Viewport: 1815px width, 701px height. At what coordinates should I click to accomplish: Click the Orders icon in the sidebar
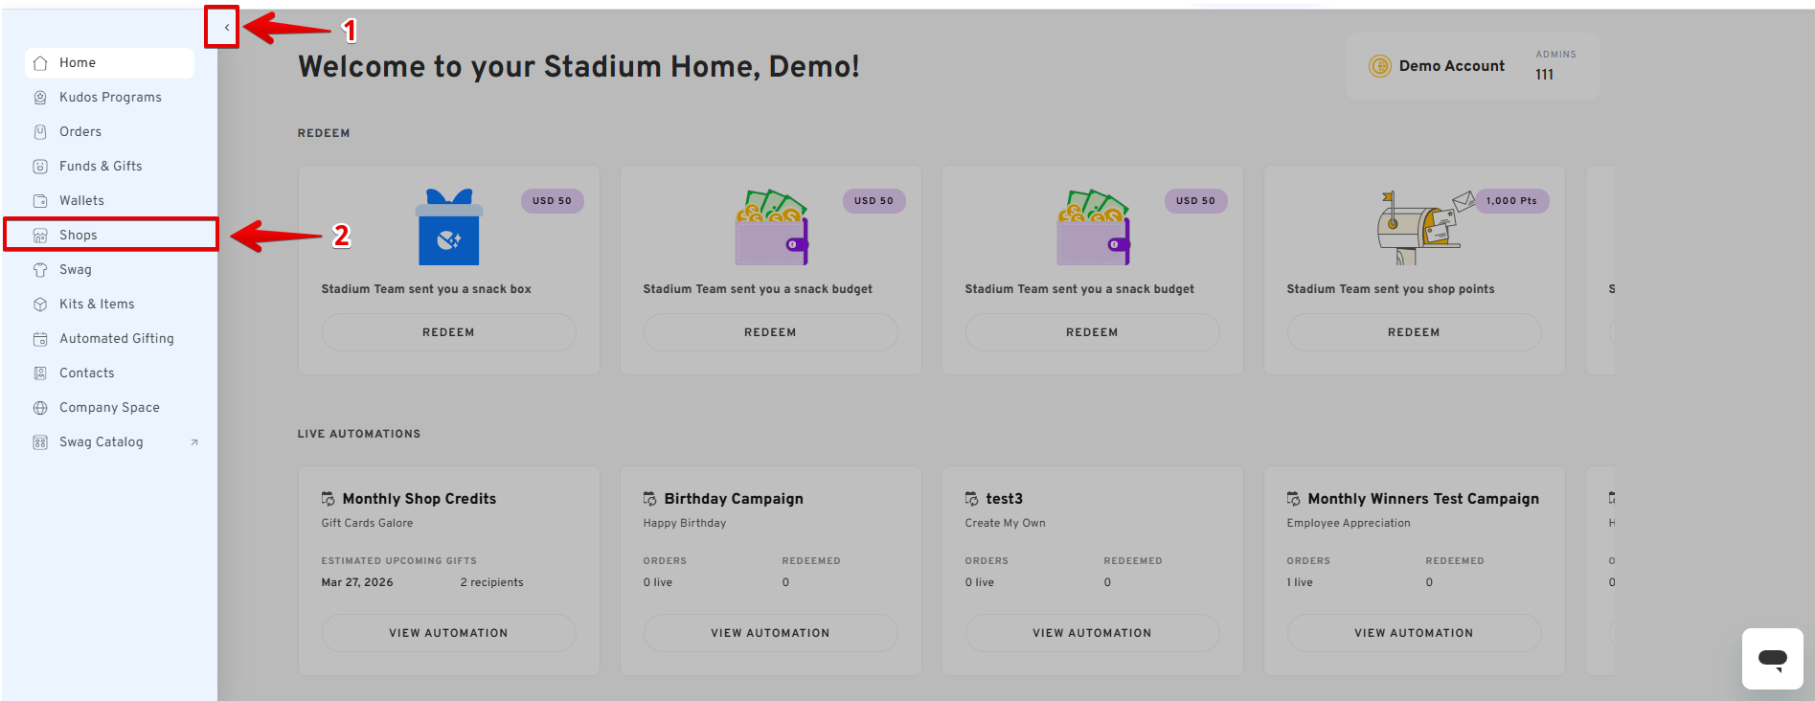[x=40, y=132]
